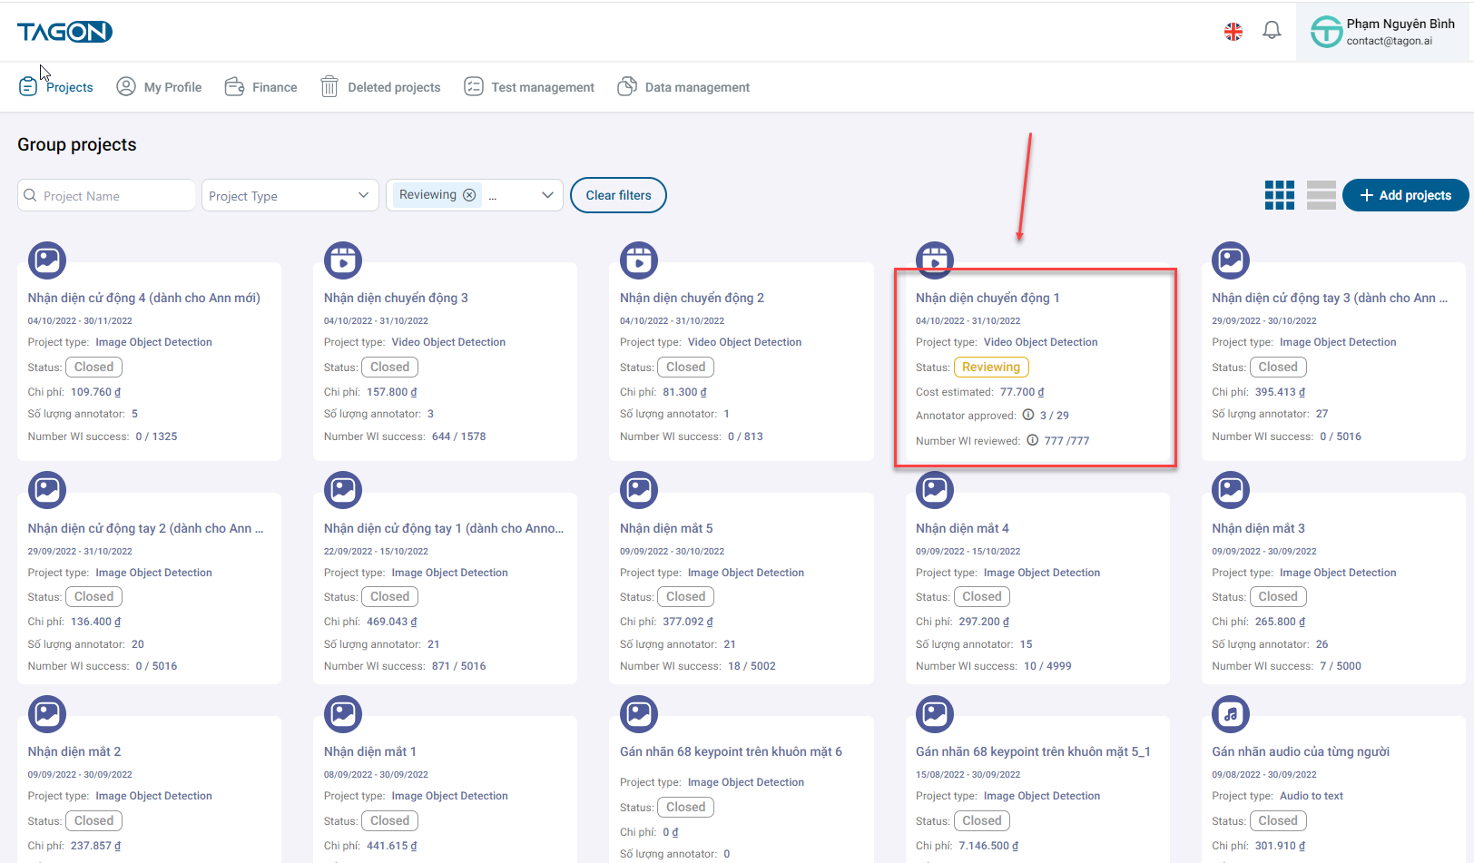Click the info icon beside Annotator approved
Screen dimensions: 1474x863
[1028, 415]
